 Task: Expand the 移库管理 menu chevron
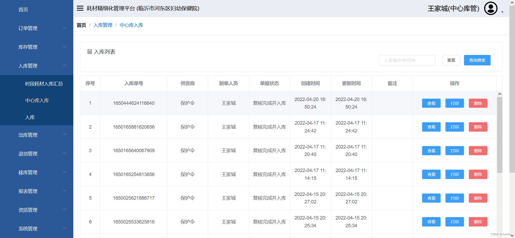64,172
